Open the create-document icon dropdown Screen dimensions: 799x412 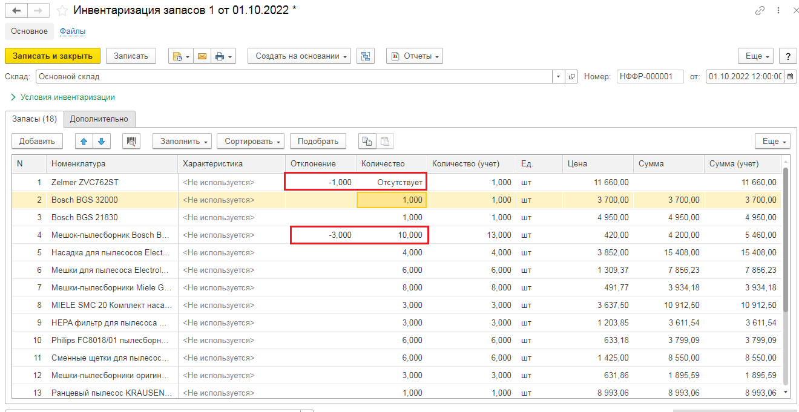click(181, 56)
